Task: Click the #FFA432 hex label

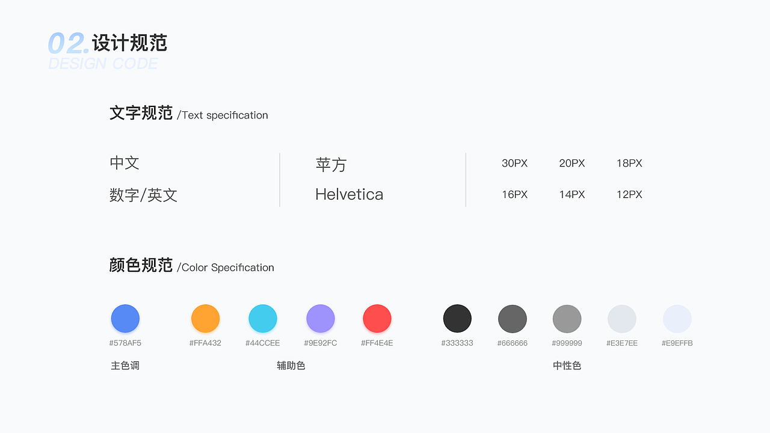Action: pyautogui.click(x=205, y=343)
